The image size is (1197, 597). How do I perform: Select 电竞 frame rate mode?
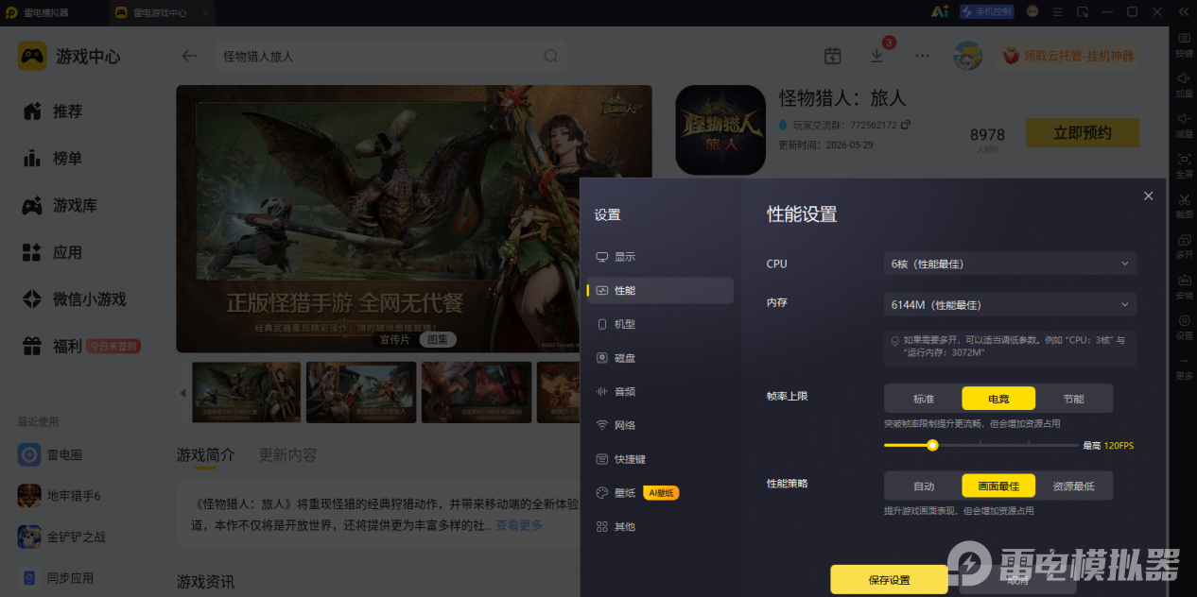click(998, 399)
